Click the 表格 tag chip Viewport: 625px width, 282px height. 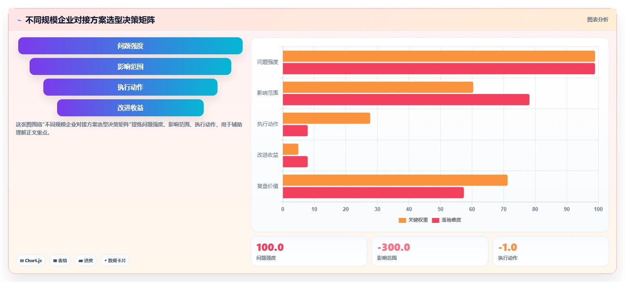pyautogui.click(x=60, y=261)
